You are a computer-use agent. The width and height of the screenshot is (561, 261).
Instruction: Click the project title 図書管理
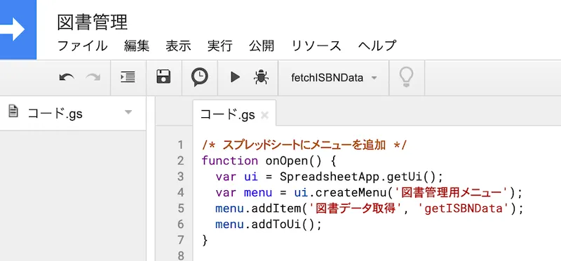click(x=93, y=22)
